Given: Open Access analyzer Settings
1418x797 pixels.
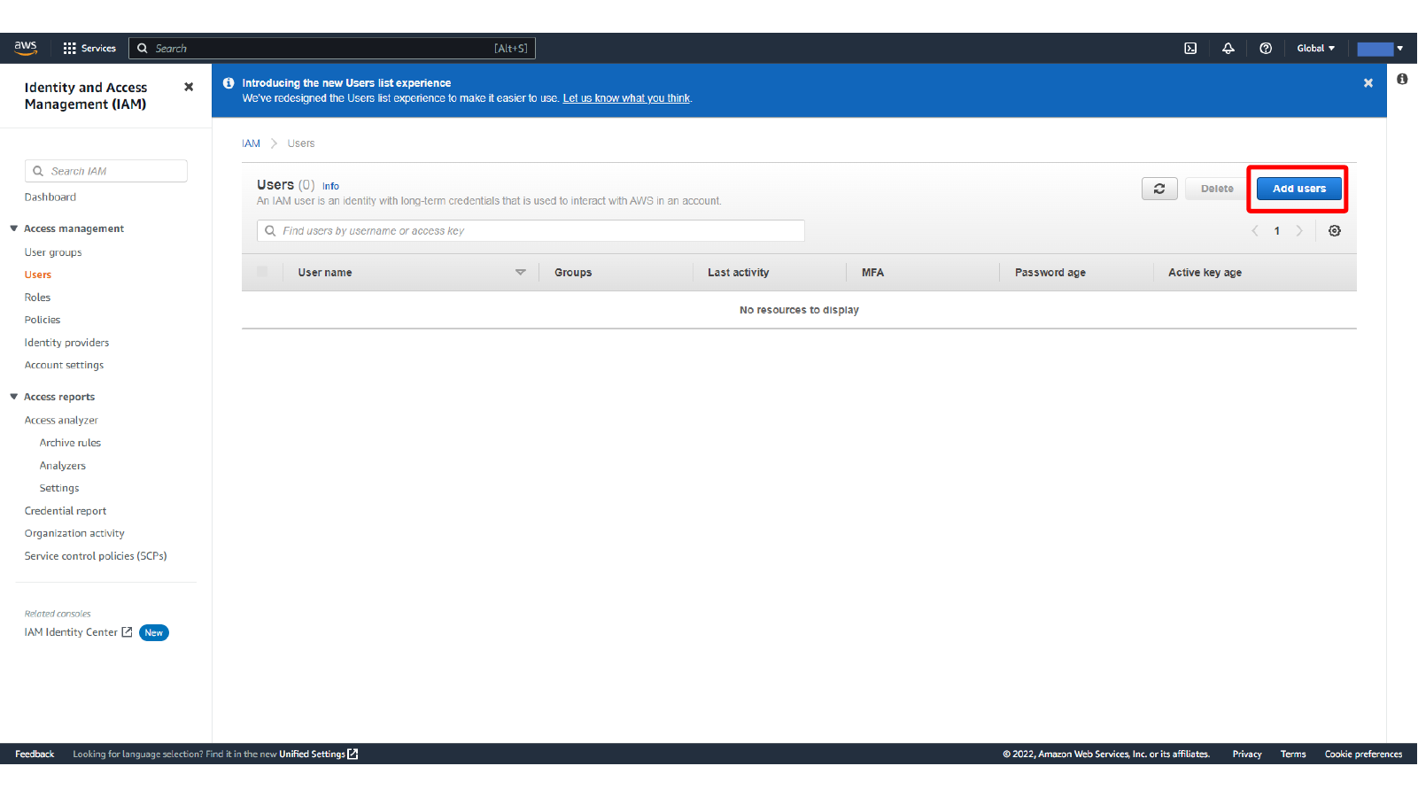Looking at the screenshot, I should [x=59, y=488].
